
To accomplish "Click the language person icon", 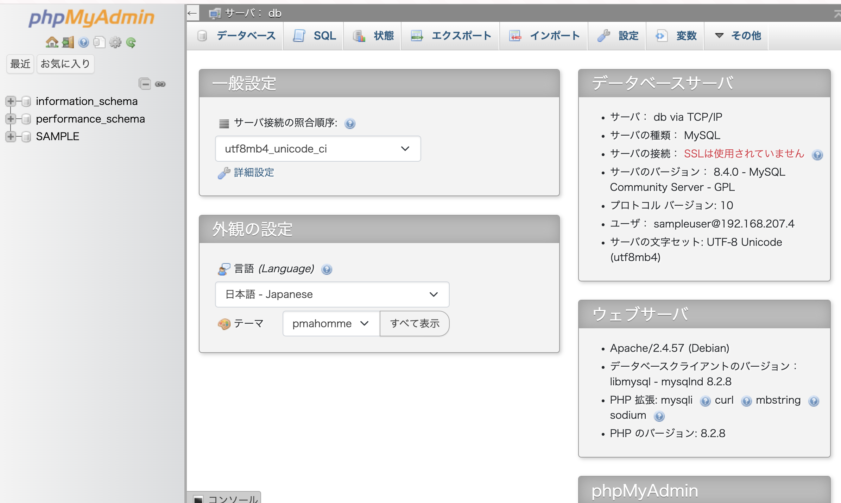I will coord(224,269).
